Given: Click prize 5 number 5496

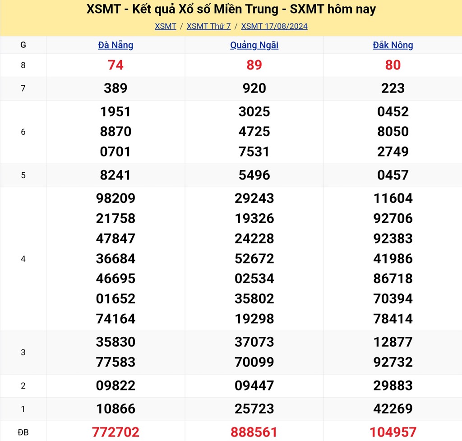Looking at the screenshot, I should coord(254,175).
